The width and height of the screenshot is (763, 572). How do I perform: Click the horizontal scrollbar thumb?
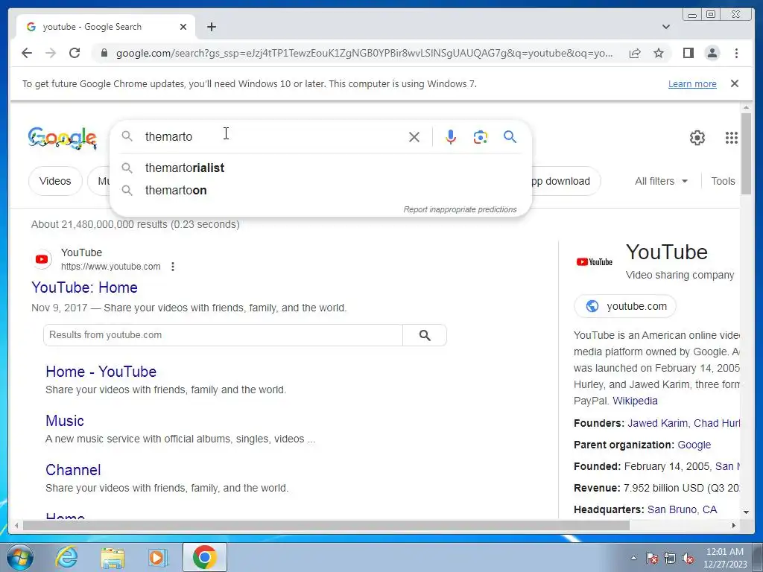326,525
